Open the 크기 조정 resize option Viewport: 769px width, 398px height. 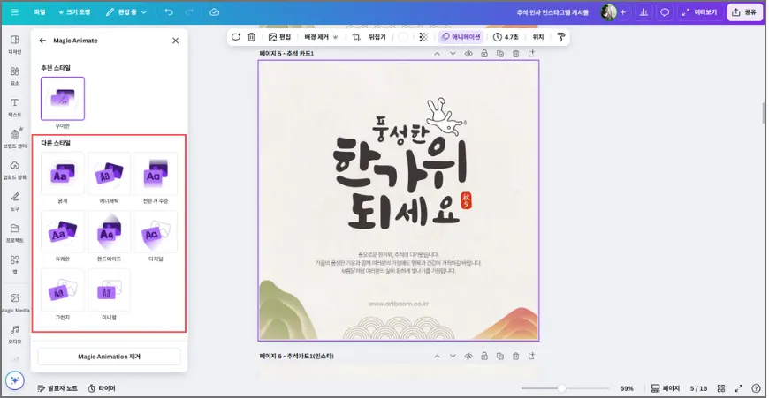tap(74, 12)
